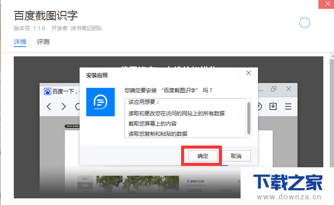Open the hamburger menu icon in preview
Viewport: 334px width, 205px height.
[x=288, y=106]
